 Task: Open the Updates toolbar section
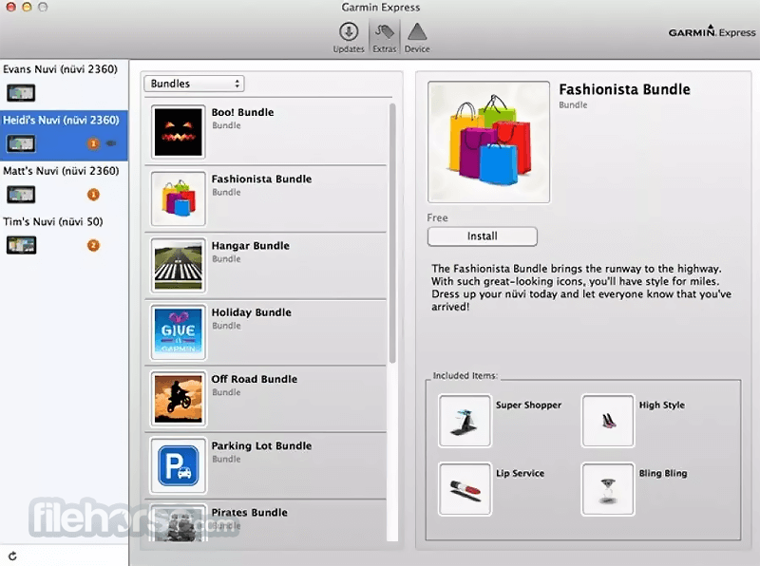(349, 37)
